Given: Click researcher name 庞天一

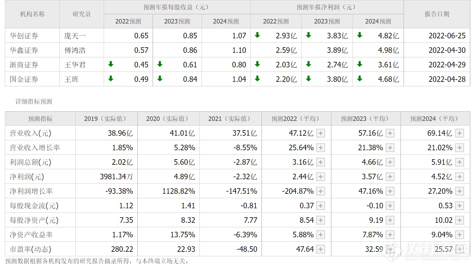Looking at the screenshot, I should (x=75, y=36).
